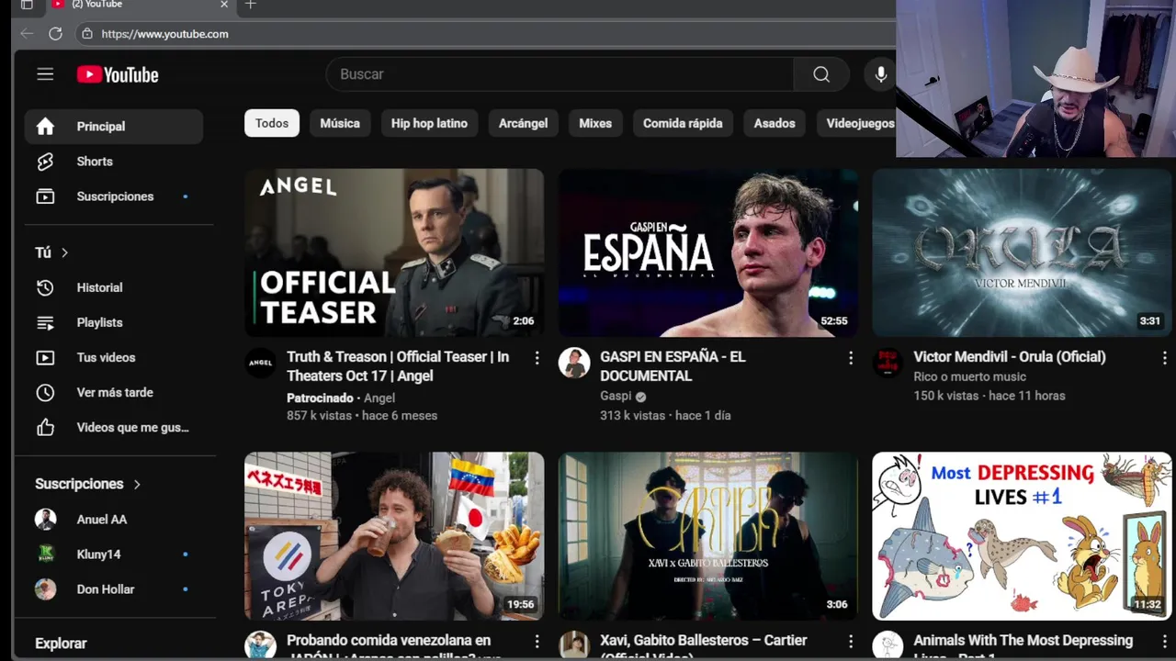Open Kluny14 channel subscription
The width and height of the screenshot is (1176, 661).
pos(114,555)
